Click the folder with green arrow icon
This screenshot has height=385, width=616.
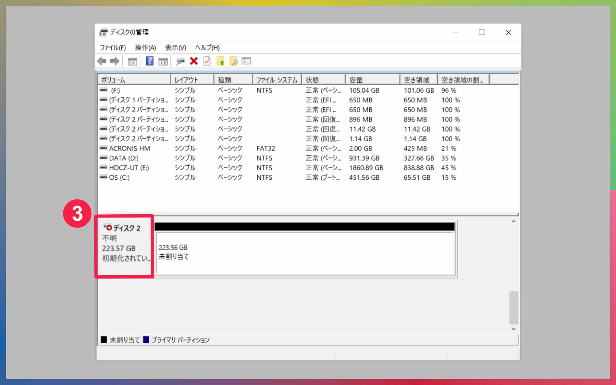(220, 61)
